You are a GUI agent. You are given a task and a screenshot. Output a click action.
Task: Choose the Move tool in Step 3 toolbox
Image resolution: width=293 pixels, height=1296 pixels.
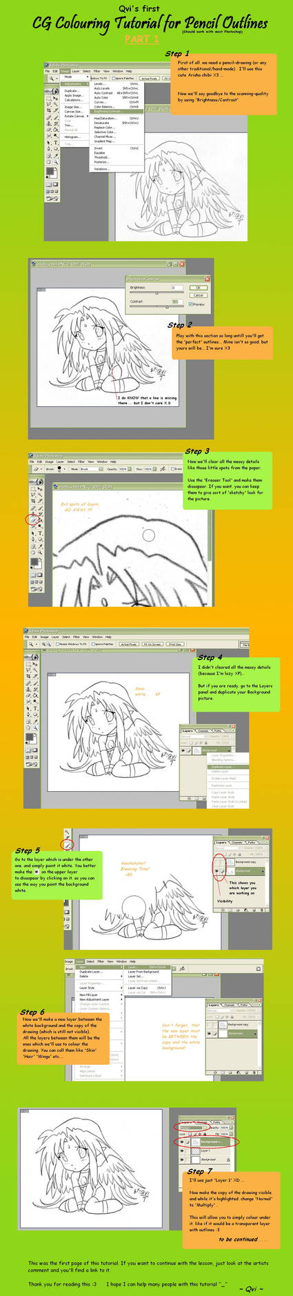[x=40, y=489]
